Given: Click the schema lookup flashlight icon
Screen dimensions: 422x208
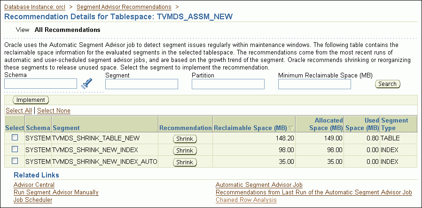Looking at the screenshot, I should (x=87, y=84).
